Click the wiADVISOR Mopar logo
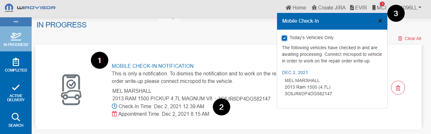 (30, 7)
